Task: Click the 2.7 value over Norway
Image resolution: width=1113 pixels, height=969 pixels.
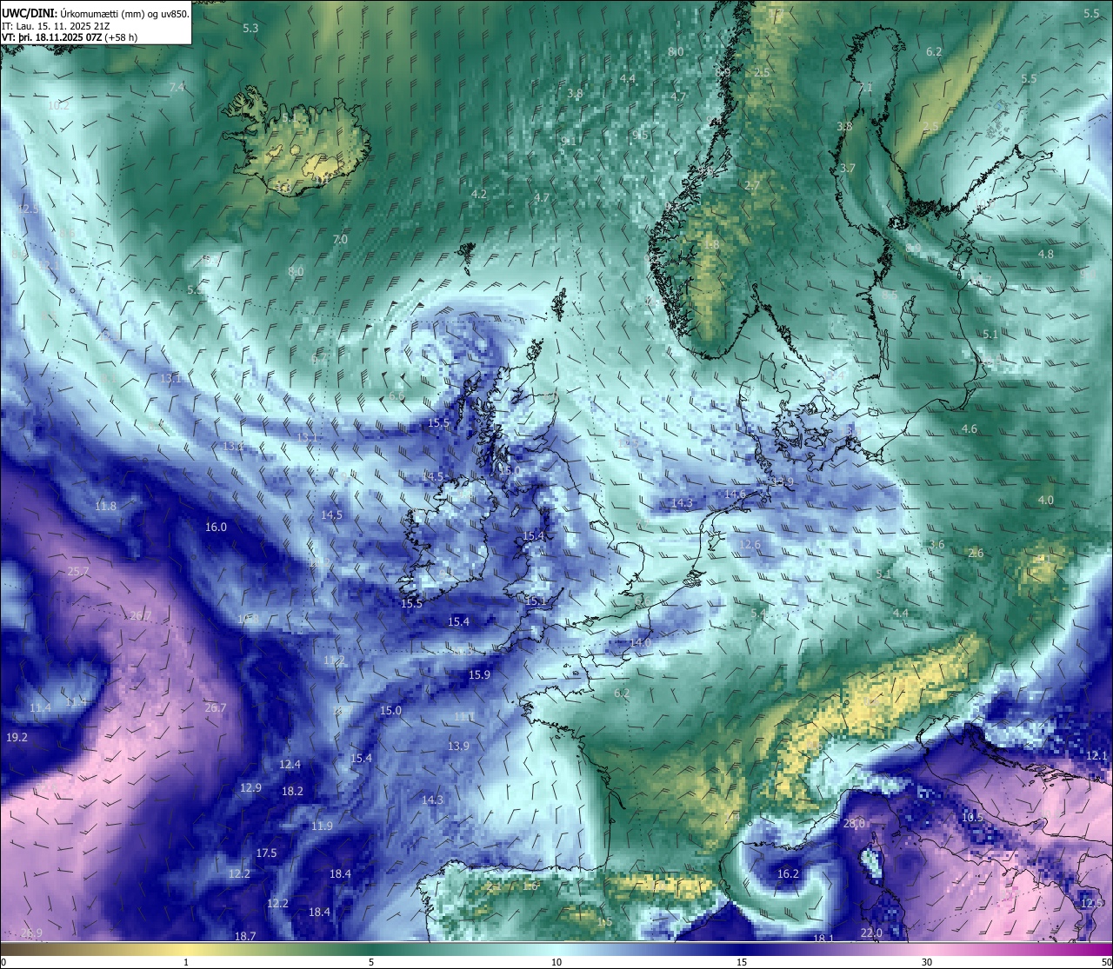Action: click(x=752, y=185)
